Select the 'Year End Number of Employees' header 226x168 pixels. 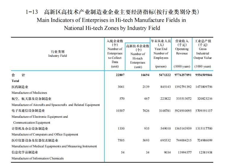coord(161,54)
